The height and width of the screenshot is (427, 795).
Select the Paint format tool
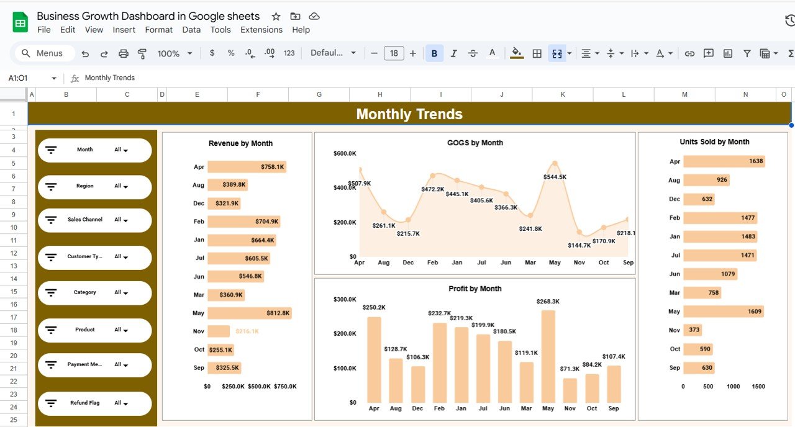[142, 53]
